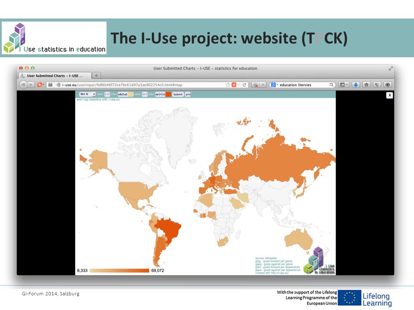Click the 'source: wikipedia' text
This screenshot has width=414, height=310.
coord(266,258)
